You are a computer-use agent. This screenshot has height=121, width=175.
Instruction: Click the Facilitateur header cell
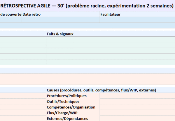137,14
